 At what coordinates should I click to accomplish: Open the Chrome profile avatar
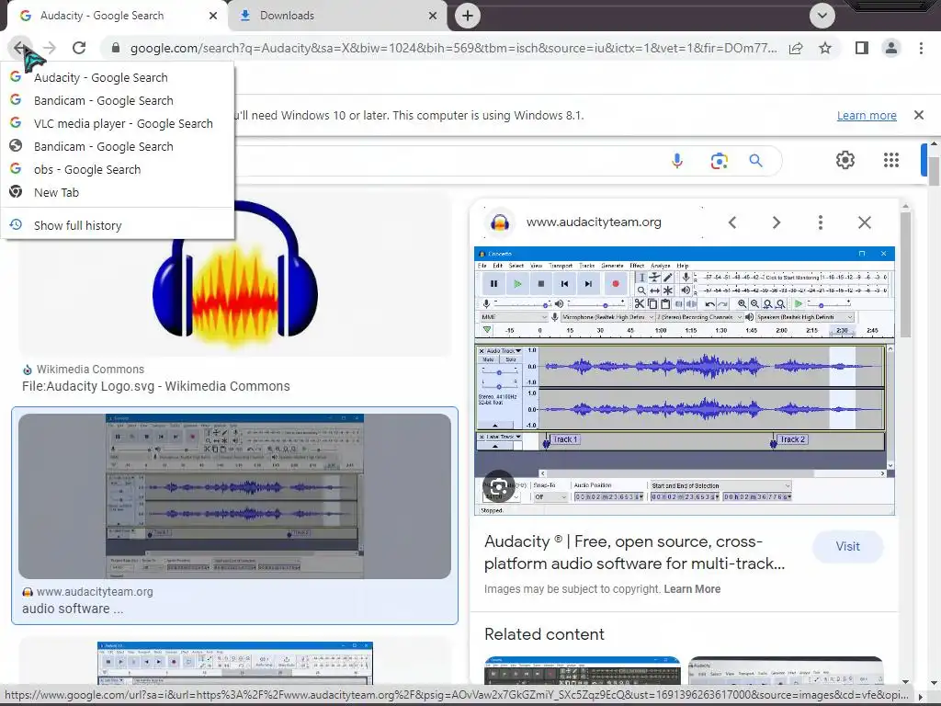click(891, 48)
